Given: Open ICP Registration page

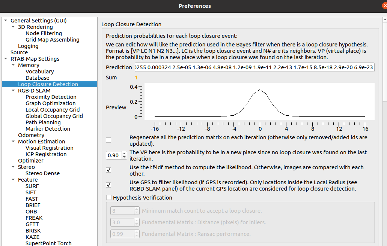Looking at the screenshot, I should pyautogui.click(x=46, y=154).
